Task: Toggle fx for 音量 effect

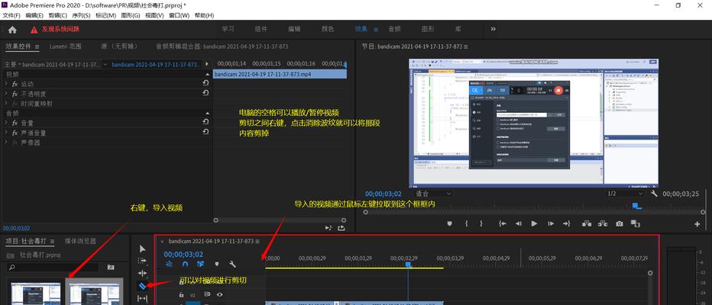Action: point(15,124)
